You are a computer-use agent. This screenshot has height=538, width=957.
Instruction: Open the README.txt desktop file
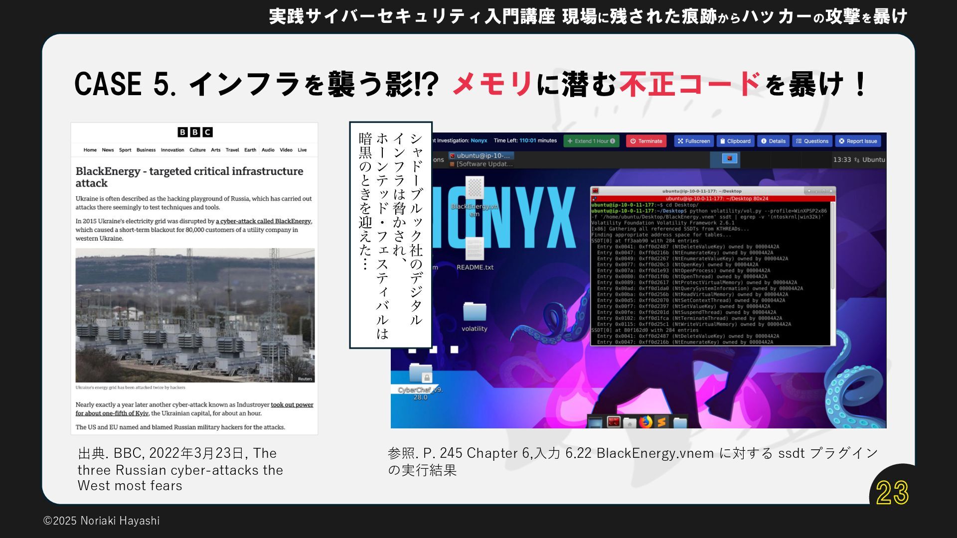click(475, 249)
